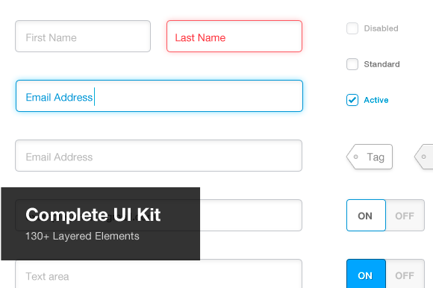The image size is (433, 288).
Task: Click the white ON toggle segment
Action: [x=366, y=216]
